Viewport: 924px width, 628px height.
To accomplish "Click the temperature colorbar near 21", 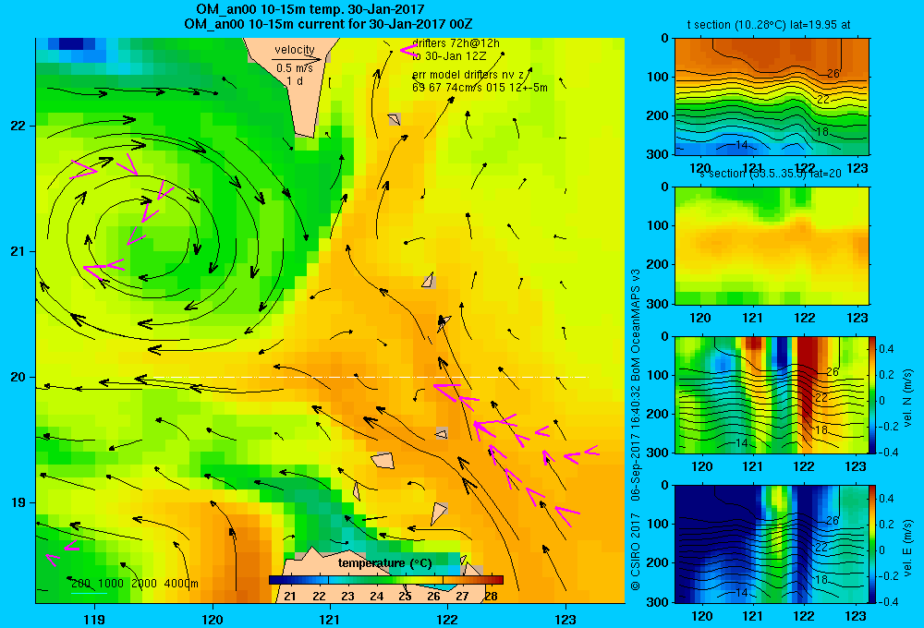I will [290, 580].
